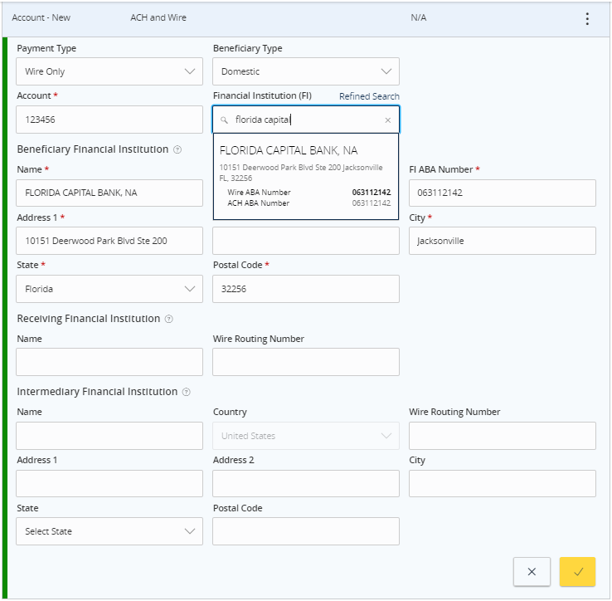The image size is (612, 601).
Task: Click Intermediary Financial Institution help icon
Action: [187, 392]
